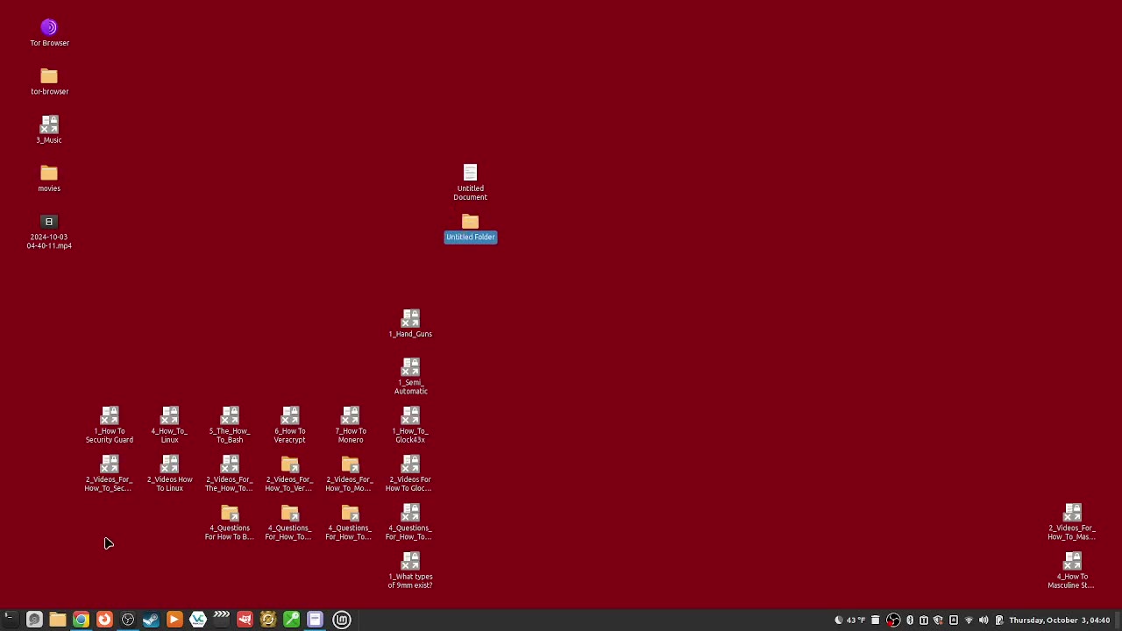Select the 1_Semi_Automatic shortcut
The image size is (1122, 631).
tap(410, 376)
